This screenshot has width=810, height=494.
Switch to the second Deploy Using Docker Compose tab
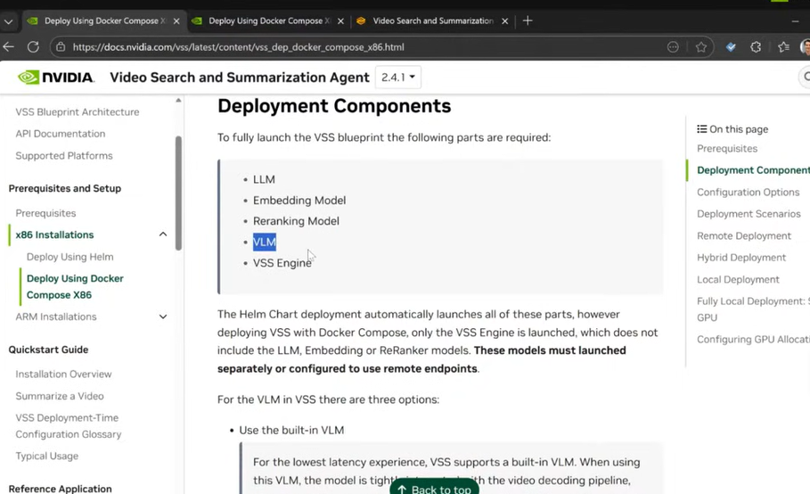pos(261,21)
